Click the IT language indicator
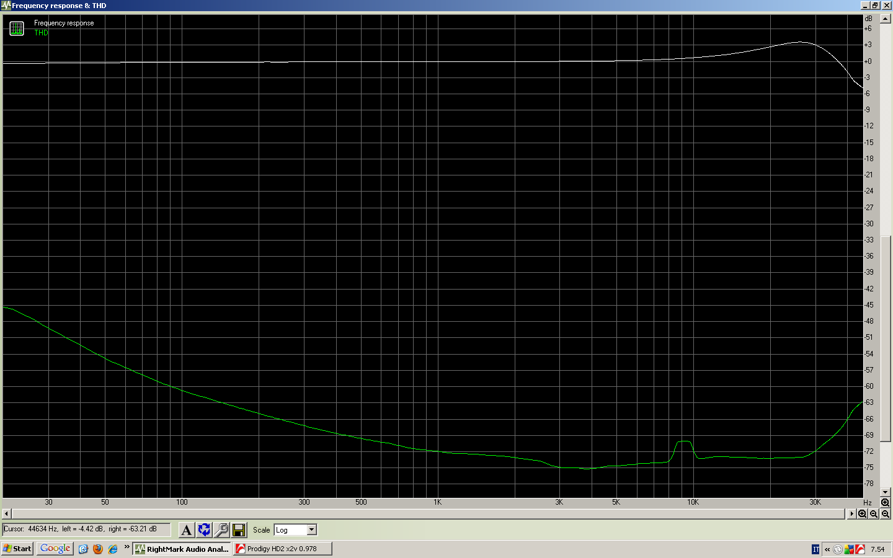 pos(815,549)
